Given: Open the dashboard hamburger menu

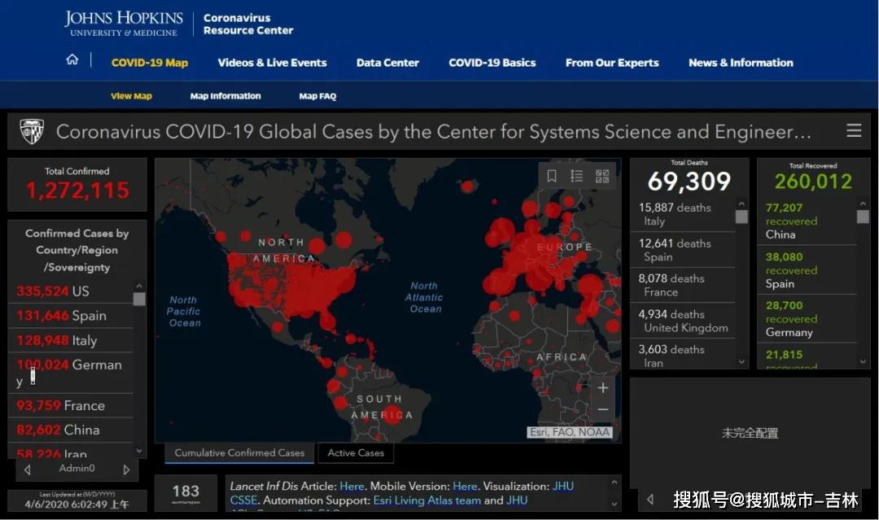Looking at the screenshot, I should click(x=853, y=130).
